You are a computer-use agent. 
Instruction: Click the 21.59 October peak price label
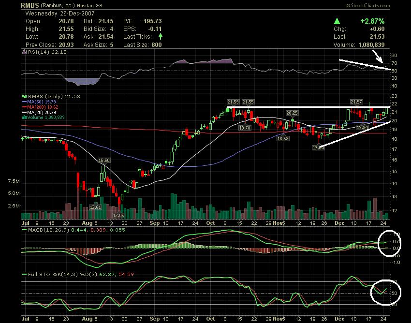tap(233, 102)
